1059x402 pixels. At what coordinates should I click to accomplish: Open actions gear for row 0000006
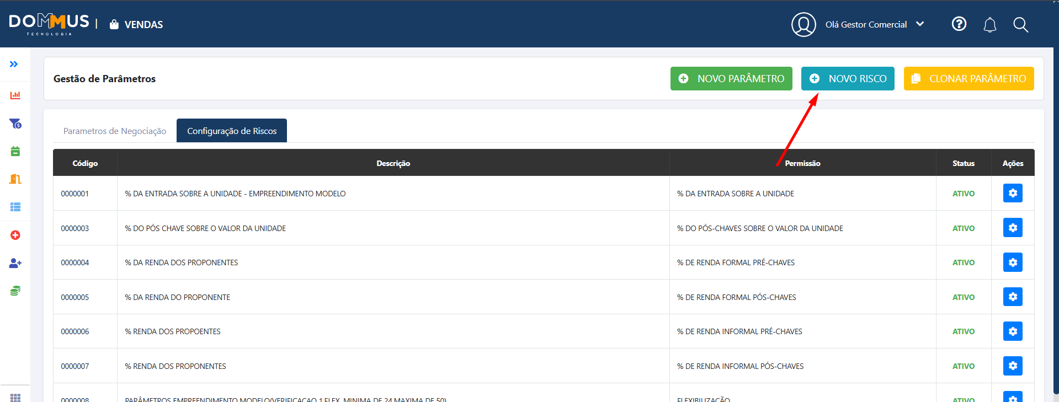1013,331
